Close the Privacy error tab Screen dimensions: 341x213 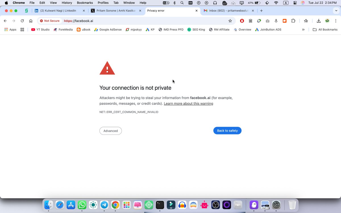point(197,11)
